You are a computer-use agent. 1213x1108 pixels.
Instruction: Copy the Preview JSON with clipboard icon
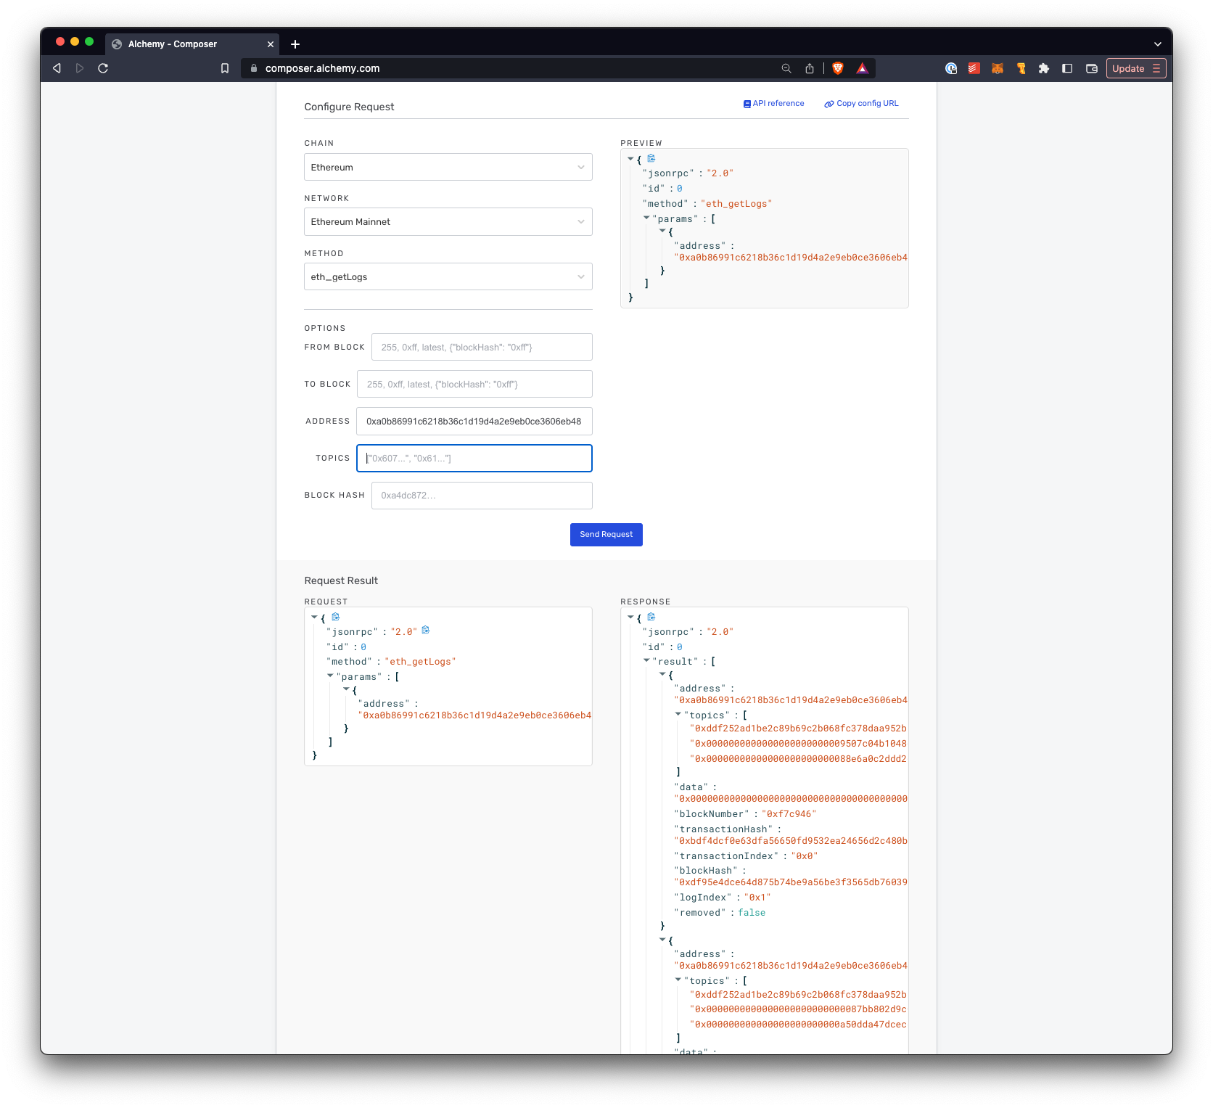(x=652, y=158)
